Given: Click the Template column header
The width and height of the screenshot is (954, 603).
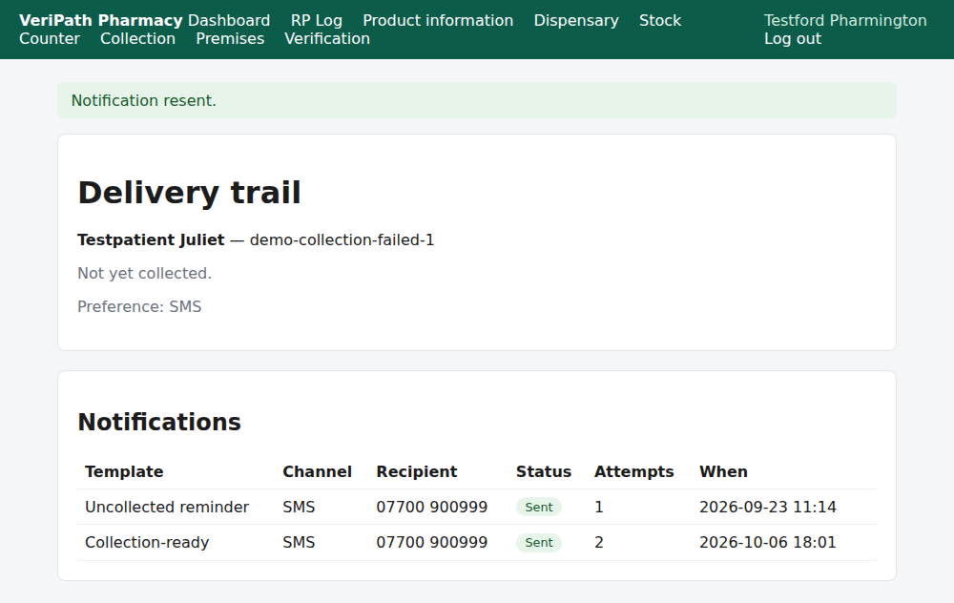Looking at the screenshot, I should point(124,471).
